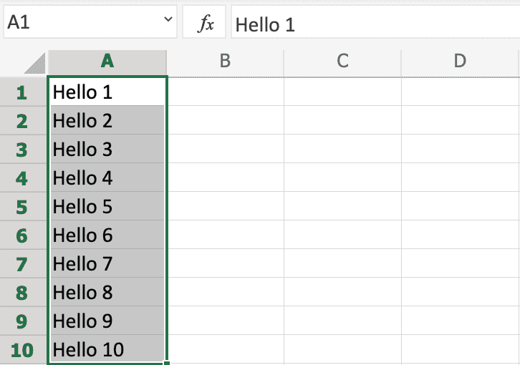Select the cell containing Hello 7
The height and width of the screenshot is (365, 520).
[107, 263]
